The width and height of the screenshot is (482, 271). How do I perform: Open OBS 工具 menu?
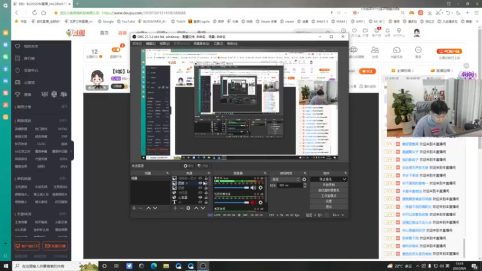[x=218, y=43]
